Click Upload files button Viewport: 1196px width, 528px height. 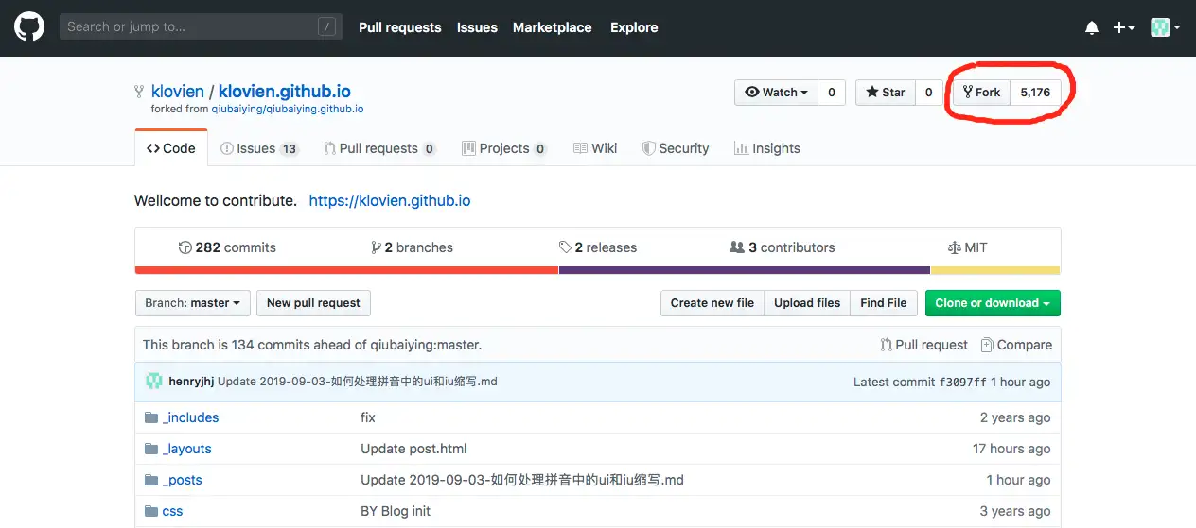pyautogui.click(x=807, y=303)
